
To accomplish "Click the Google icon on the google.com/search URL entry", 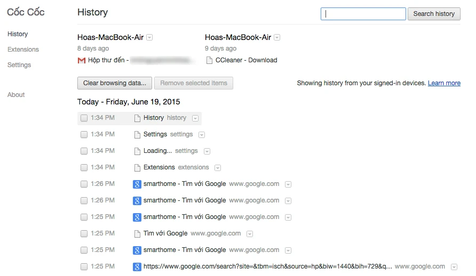I will point(137,267).
